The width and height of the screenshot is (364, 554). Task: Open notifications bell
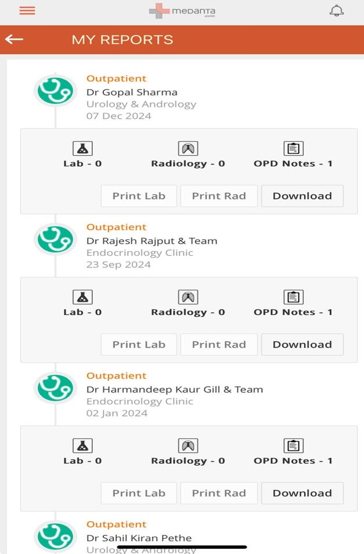point(337,10)
